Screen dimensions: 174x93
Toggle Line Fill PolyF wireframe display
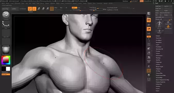(x=149, y=61)
